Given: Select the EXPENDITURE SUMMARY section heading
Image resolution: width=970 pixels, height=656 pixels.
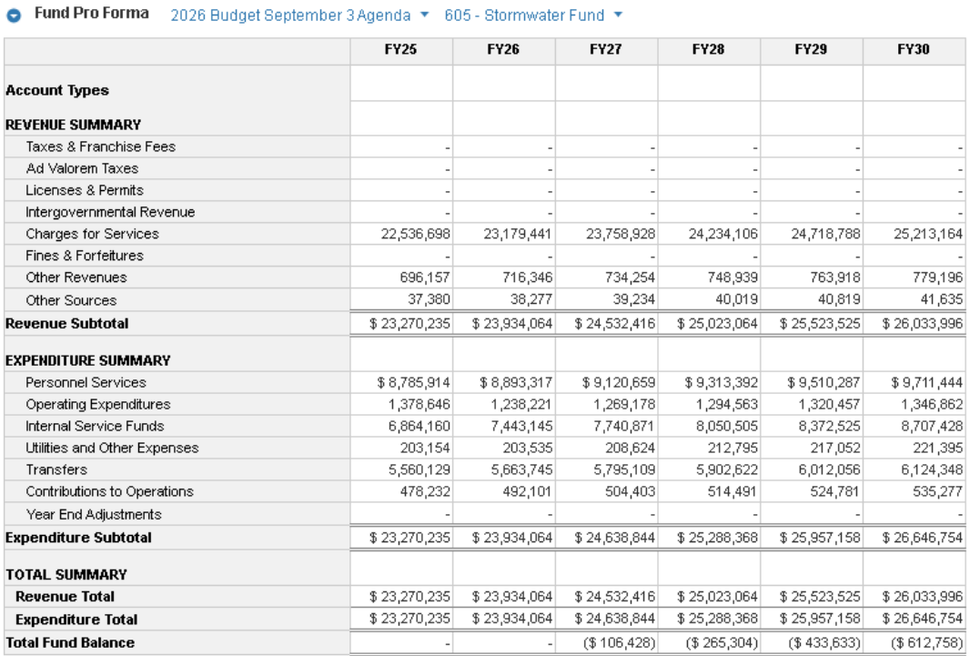Looking at the screenshot, I should pos(87,360).
